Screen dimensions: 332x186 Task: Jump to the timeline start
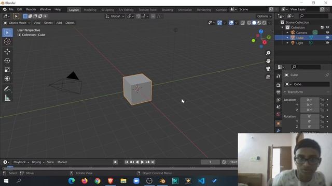pyautogui.click(x=127, y=162)
